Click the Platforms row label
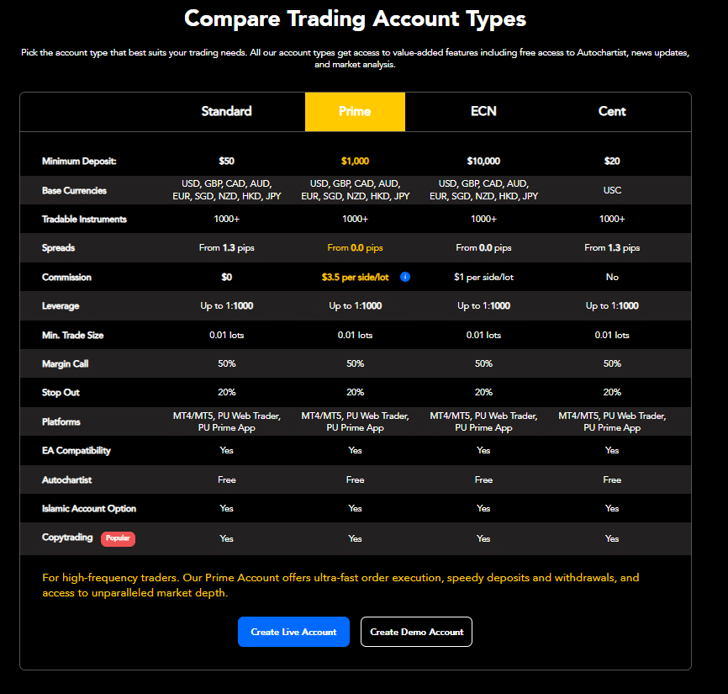728x694 pixels. 61,421
